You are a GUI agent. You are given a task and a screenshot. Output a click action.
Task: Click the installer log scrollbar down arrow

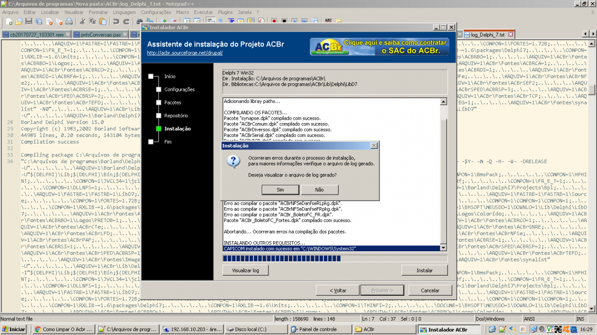443,247
